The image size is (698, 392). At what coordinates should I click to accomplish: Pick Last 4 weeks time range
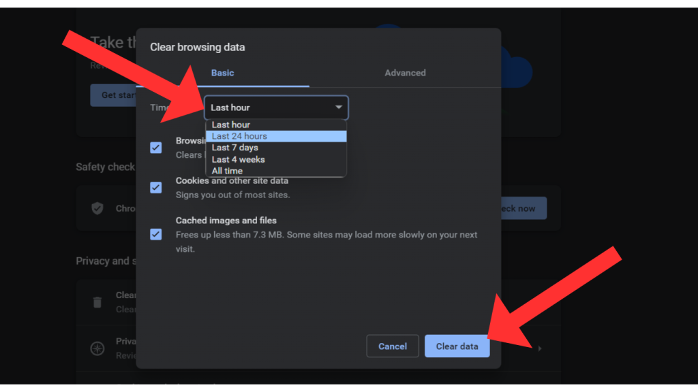[x=239, y=159]
